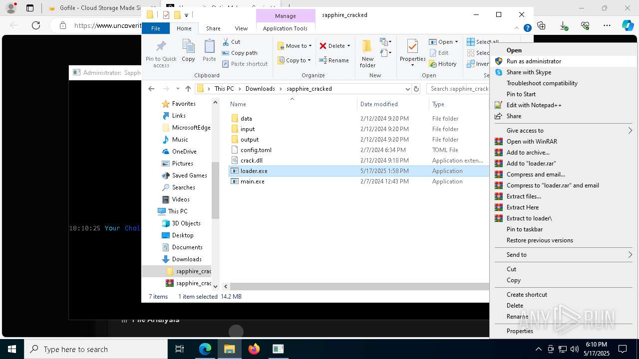Open Microsoft Edge from taskbar

point(205,349)
